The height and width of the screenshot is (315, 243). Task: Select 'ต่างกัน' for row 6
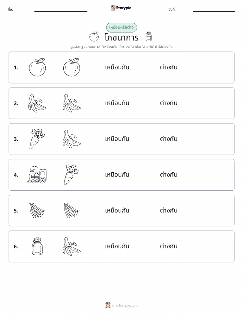tap(169, 246)
